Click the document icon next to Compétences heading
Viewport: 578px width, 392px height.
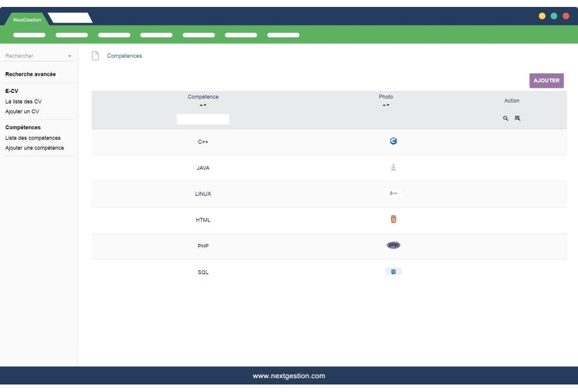94,55
